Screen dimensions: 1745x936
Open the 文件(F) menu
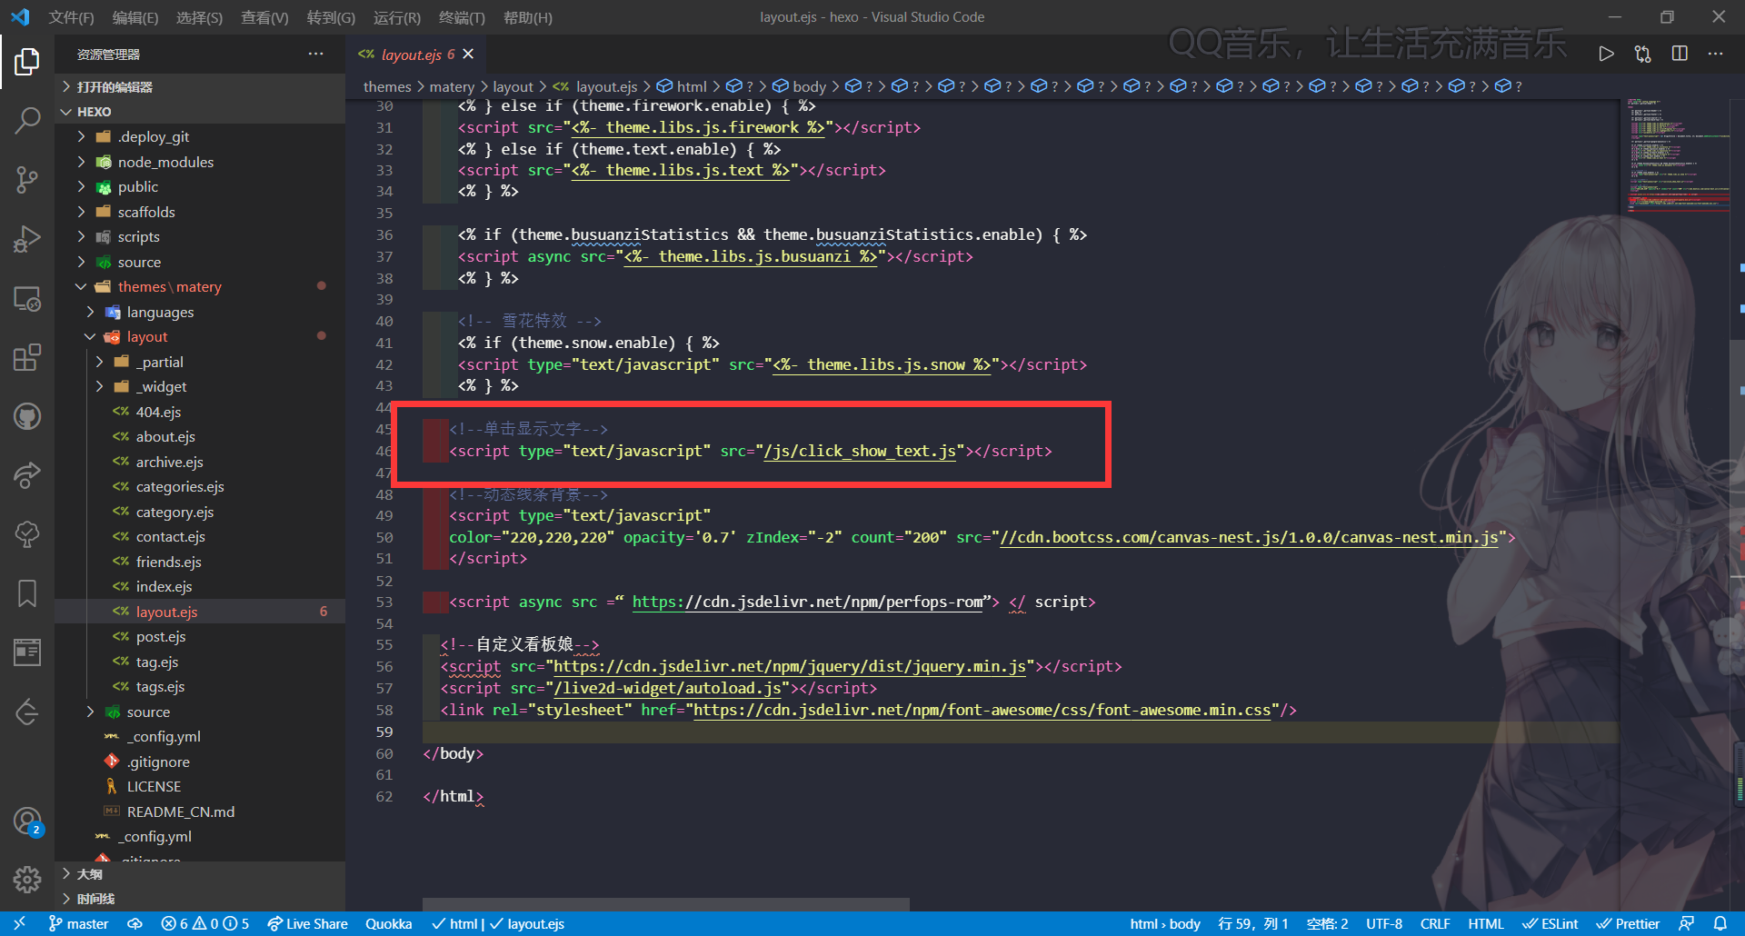pos(71,17)
